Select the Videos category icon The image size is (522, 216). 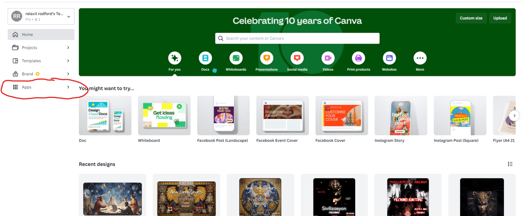(328, 58)
